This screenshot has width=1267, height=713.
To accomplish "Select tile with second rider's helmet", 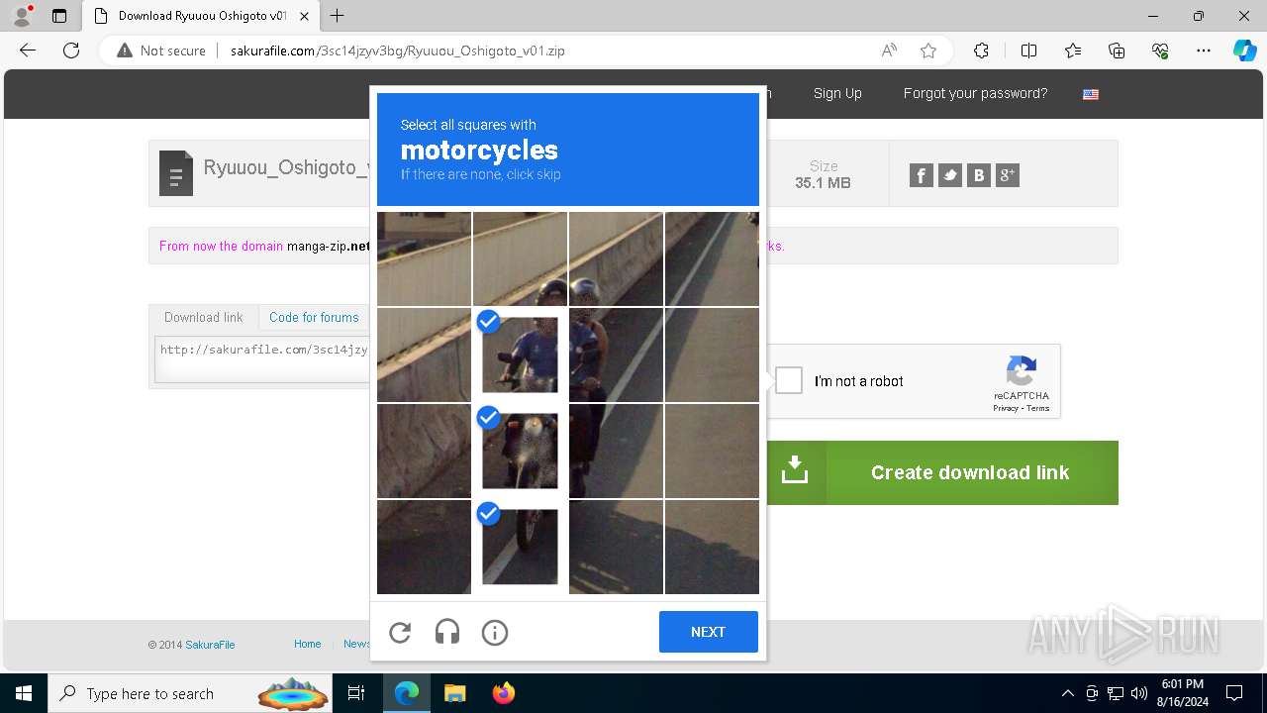I will click(x=616, y=258).
